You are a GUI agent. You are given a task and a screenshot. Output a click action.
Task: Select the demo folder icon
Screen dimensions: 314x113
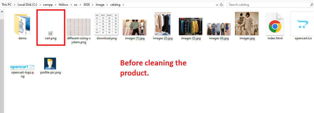[x=22, y=25]
